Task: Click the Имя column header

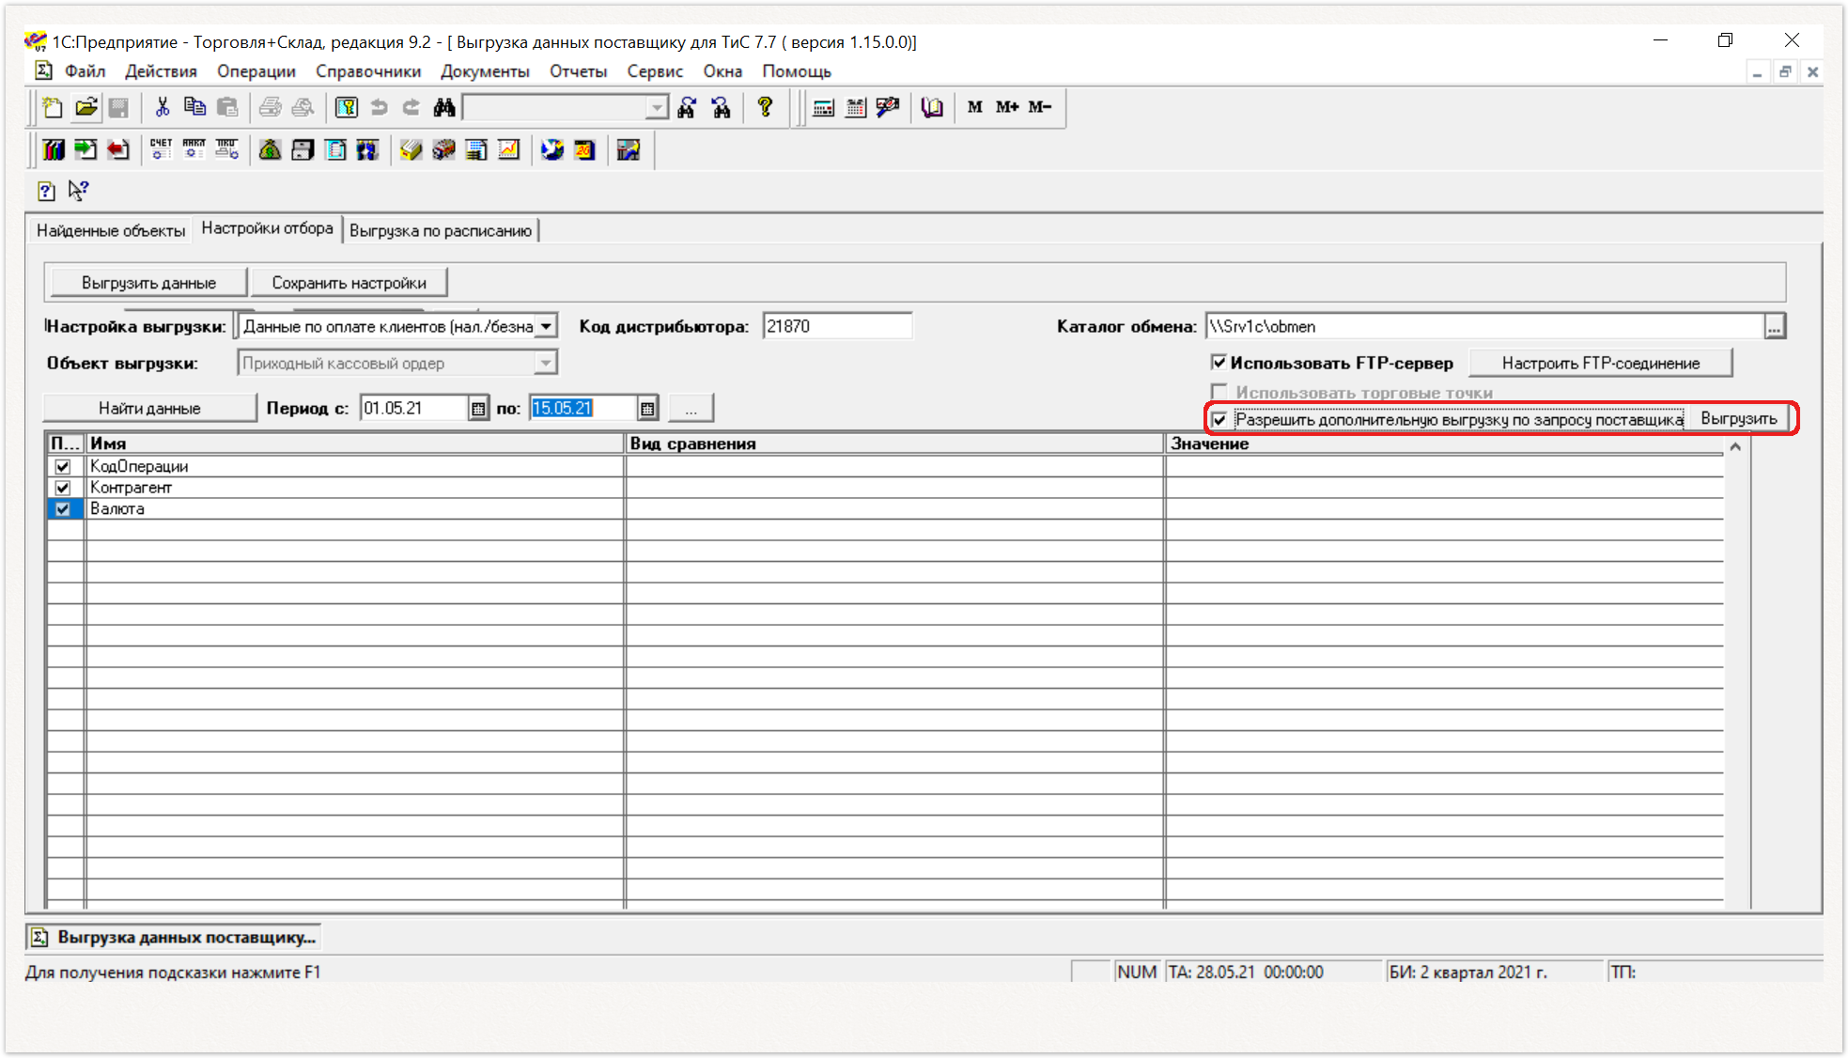Action: pos(354,443)
